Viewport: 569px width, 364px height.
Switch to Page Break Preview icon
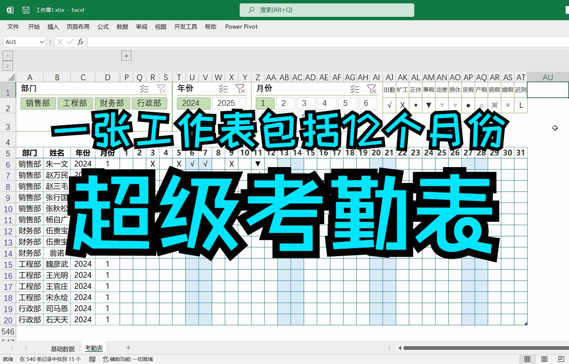(561, 359)
